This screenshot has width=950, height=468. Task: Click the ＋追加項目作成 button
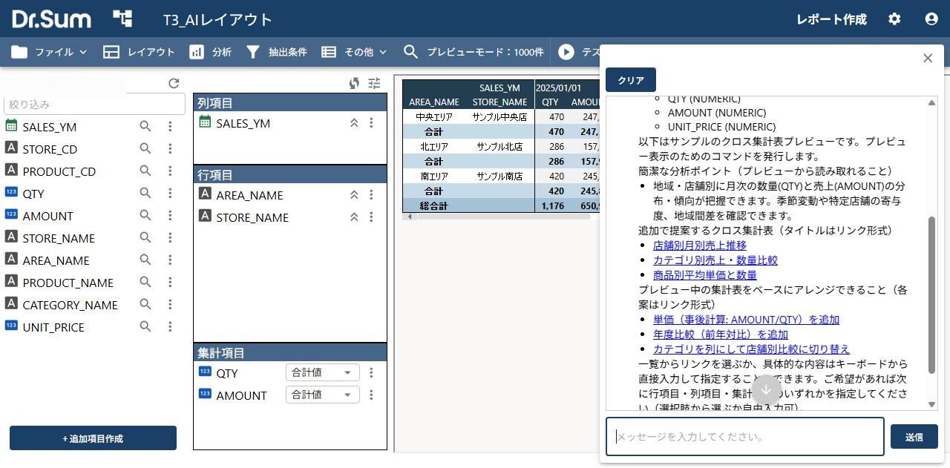point(93,438)
